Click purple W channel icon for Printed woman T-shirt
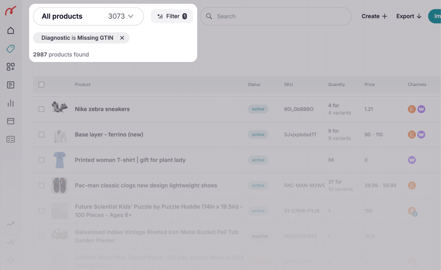 pyautogui.click(x=412, y=160)
